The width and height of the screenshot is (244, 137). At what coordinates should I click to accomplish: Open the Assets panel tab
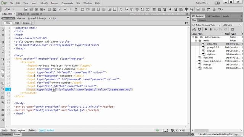[226, 16]
